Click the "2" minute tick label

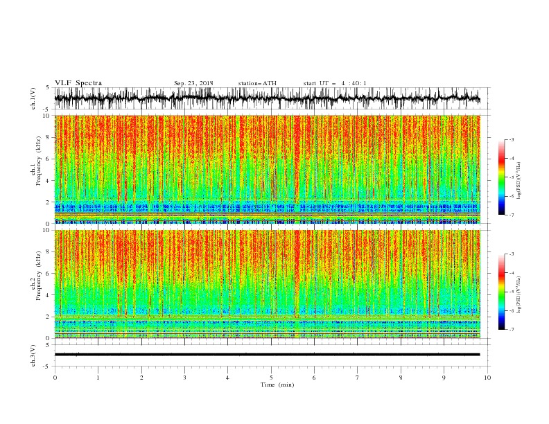pyautogui.click(x=141, y=378)
